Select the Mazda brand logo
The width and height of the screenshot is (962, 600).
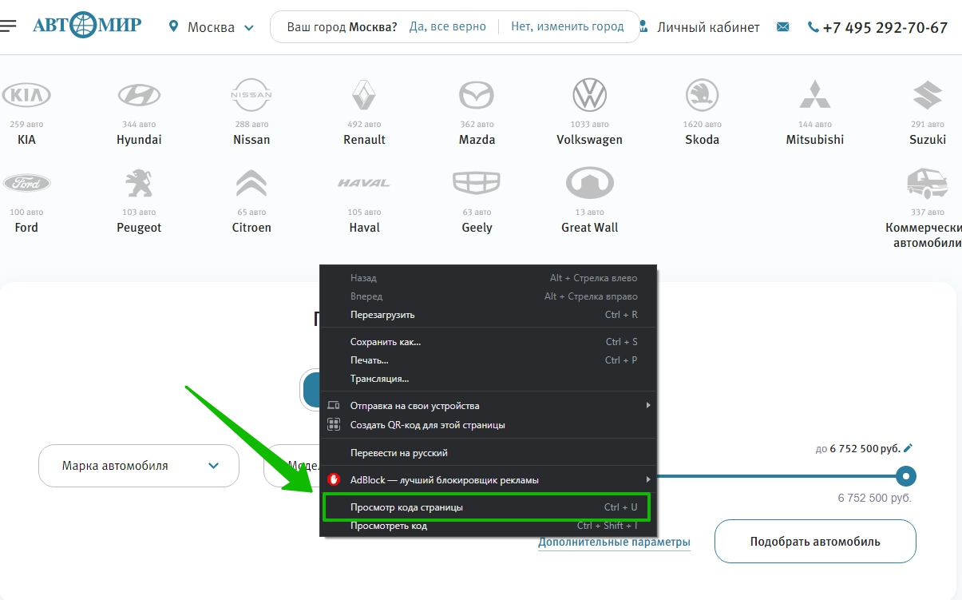click(x=477, y=96)
